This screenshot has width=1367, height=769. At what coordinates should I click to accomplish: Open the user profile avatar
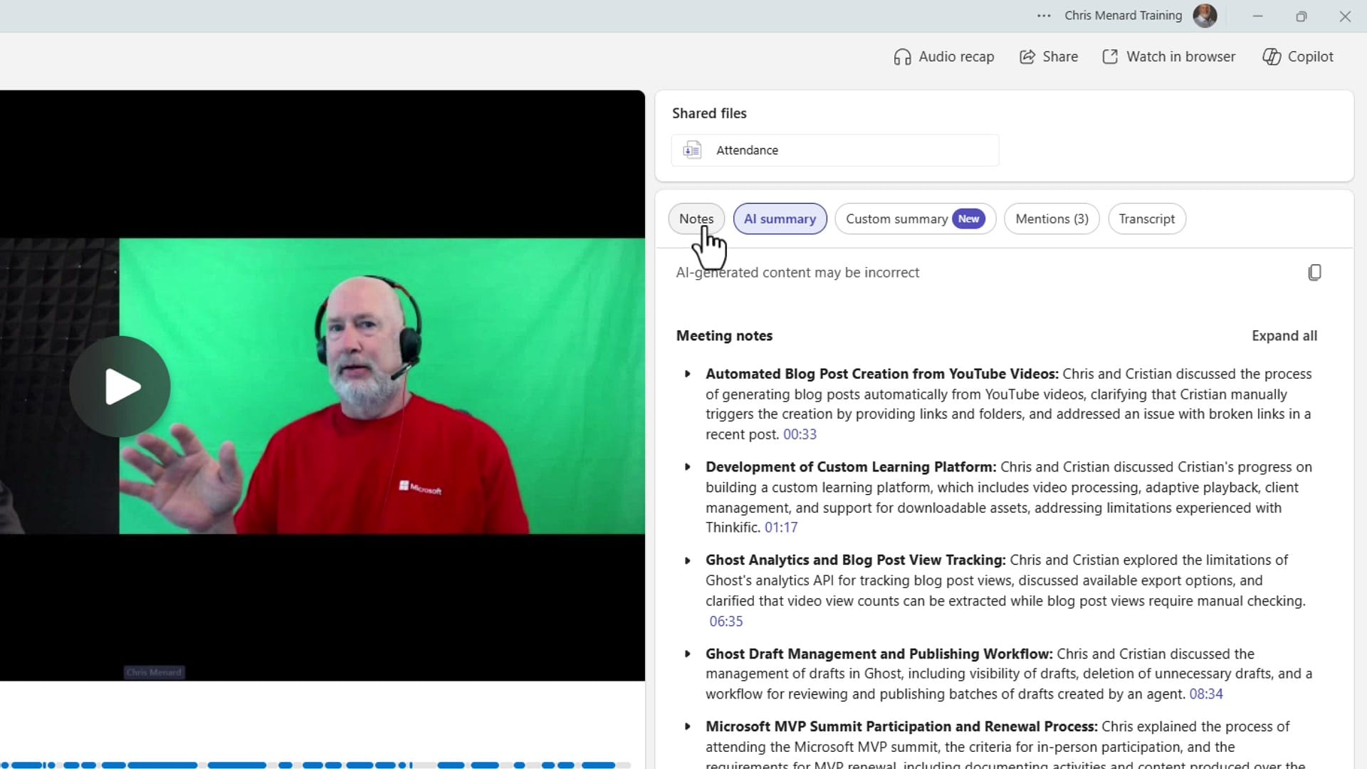point(1205,16)
